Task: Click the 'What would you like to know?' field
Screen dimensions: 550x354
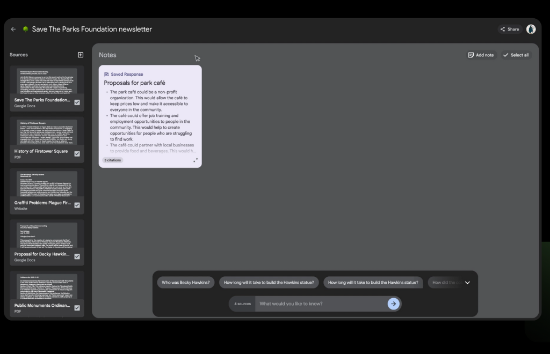Action: coord(321,304)
